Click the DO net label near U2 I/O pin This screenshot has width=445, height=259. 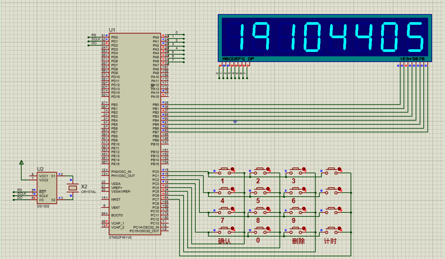click(x=20, y=197)
